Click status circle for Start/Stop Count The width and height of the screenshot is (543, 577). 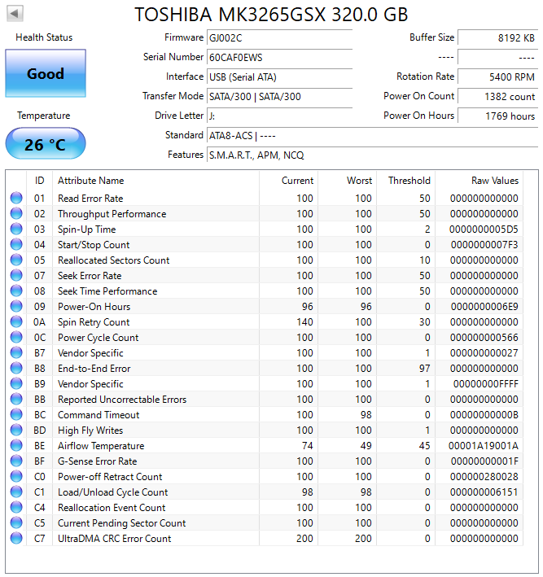(x=16, y=244)
